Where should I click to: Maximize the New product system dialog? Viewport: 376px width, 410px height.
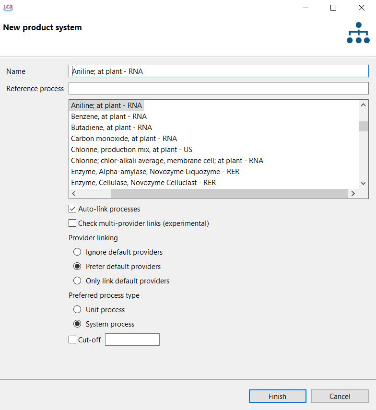(x=333, y=8)
